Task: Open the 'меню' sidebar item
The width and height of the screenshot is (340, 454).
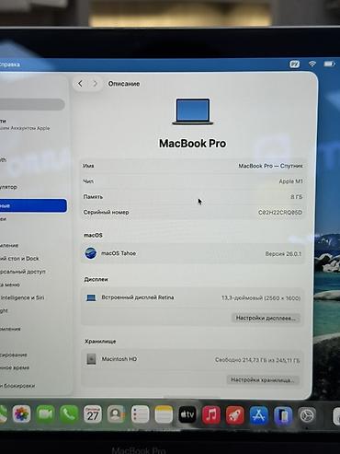Action: (x=10, y=285)
